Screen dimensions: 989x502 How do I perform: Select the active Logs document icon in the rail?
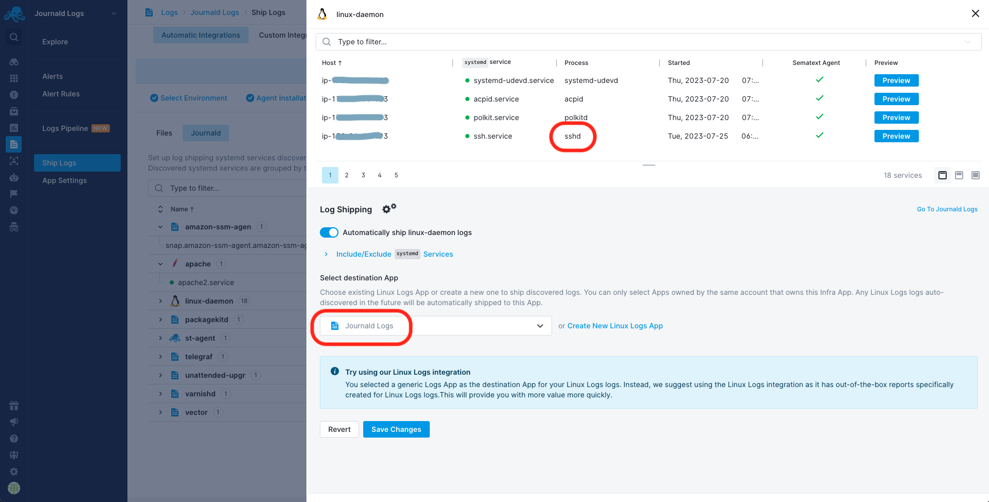[x=14, y=144]
